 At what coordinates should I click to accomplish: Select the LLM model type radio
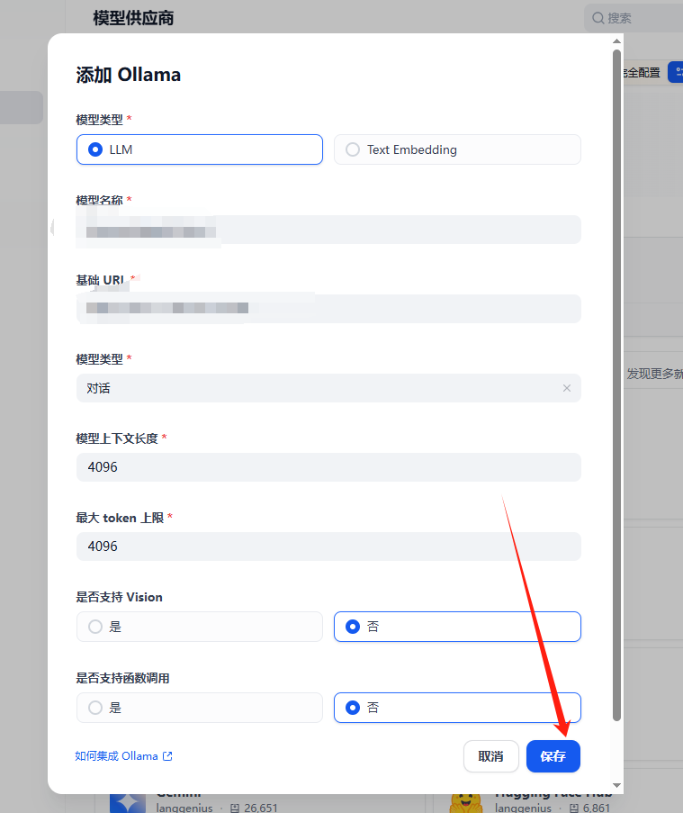[200, 149]
